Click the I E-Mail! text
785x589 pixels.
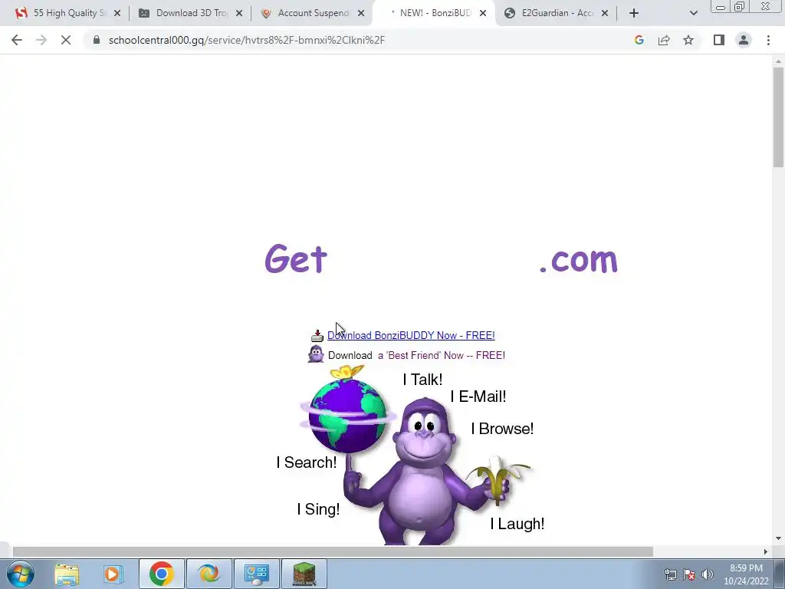[x=478, y=397]
